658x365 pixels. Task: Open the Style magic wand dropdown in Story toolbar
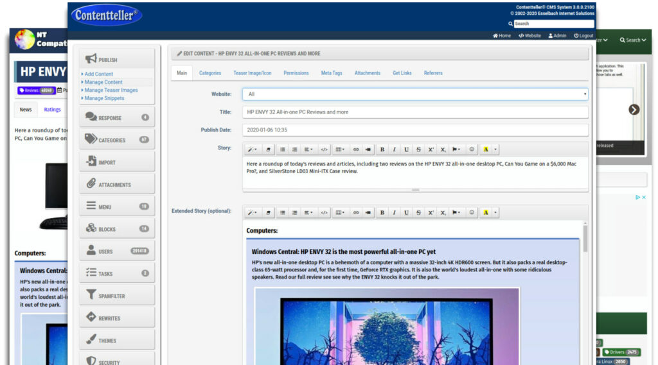[252, 149]
